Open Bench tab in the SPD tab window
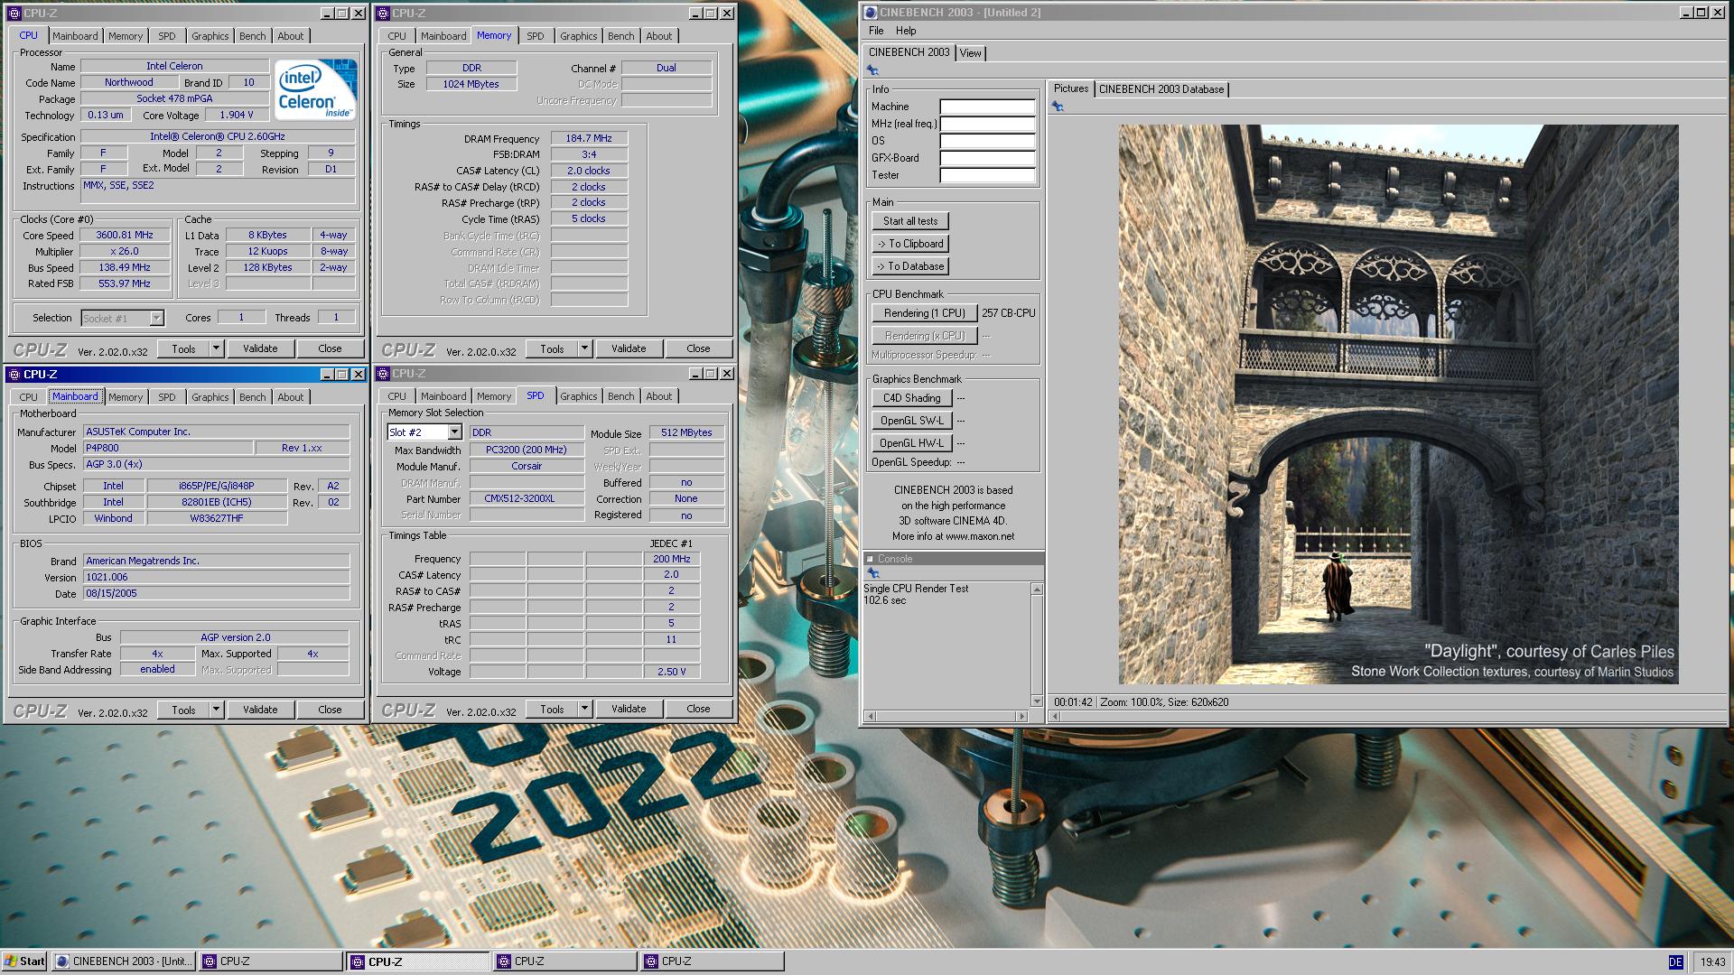Viewport: 1734px width, 975px height. click(x=620, y=396)
